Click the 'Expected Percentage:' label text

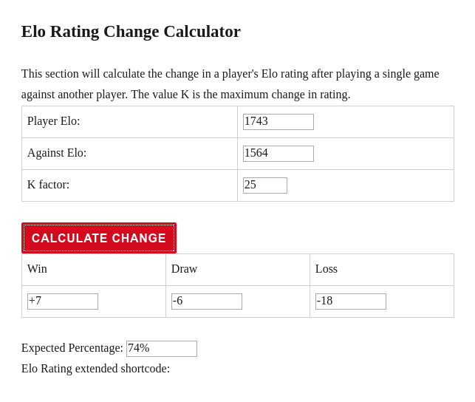pos(72,348)
